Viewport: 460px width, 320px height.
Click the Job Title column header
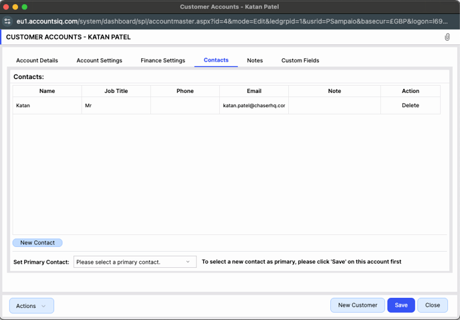[116, 91]
